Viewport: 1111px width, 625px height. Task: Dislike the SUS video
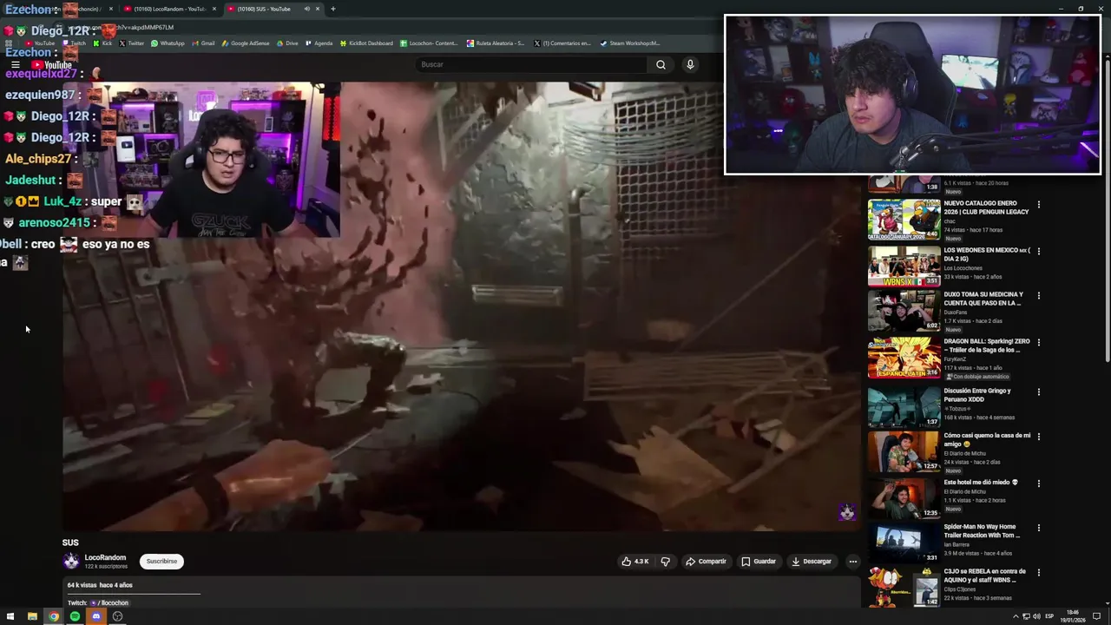point(666,562)
